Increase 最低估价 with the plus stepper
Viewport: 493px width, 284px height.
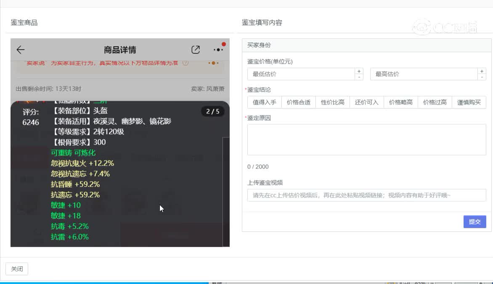point(359,71)
